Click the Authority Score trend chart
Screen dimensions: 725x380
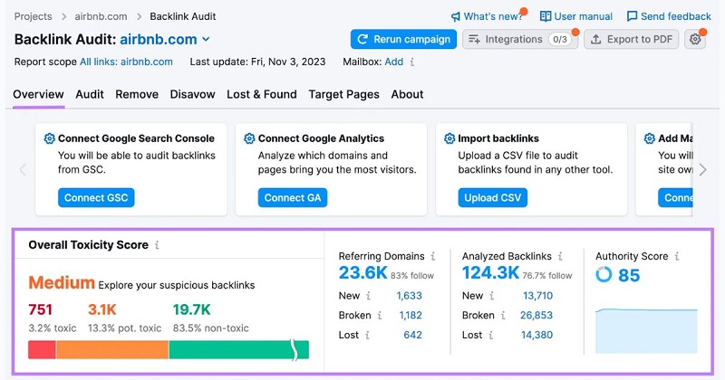coord(646,330)
